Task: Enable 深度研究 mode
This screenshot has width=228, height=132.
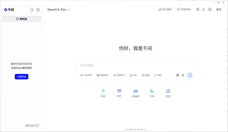Action: click(119, 75)
